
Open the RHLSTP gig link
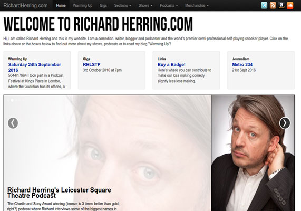92,64
